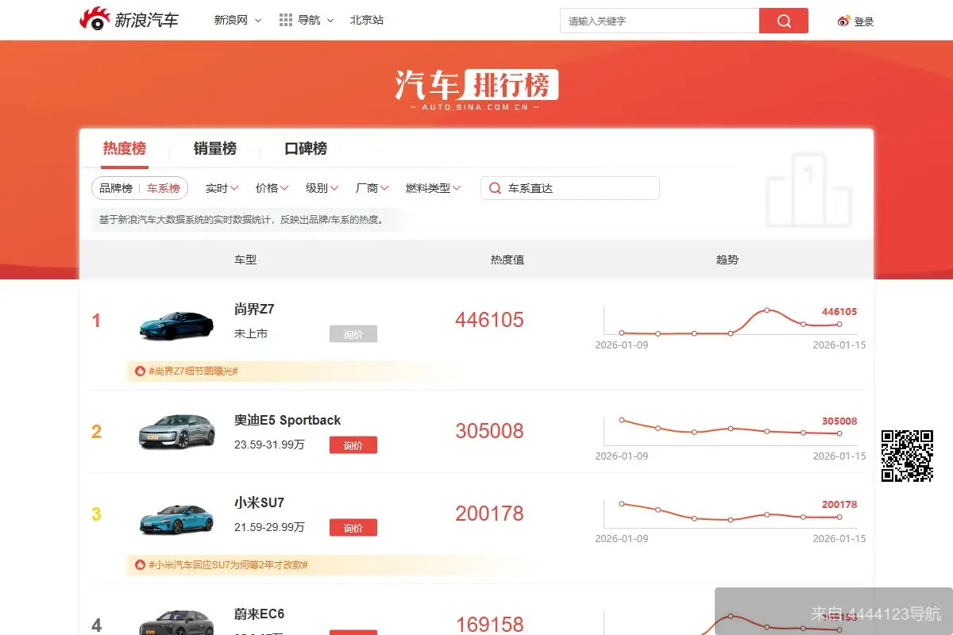
Task: Click 询价 for 小米SU7
Action: point(353,527)
